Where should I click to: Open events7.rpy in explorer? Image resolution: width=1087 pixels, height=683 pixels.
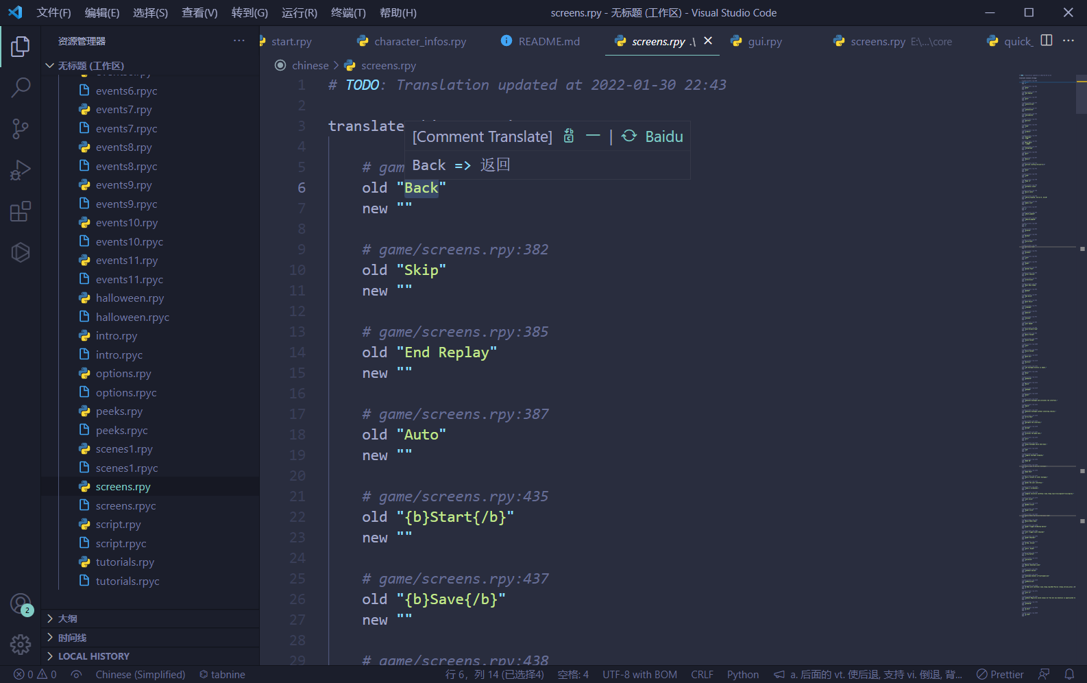123,110
